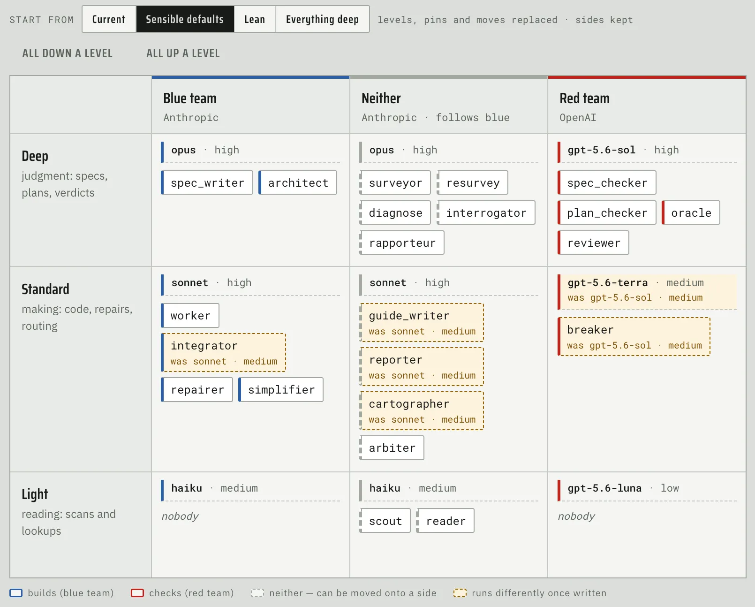This screenshot has height=607, width=755.
Task: Select the spec_writer role chip
Action: coord(207,182)
